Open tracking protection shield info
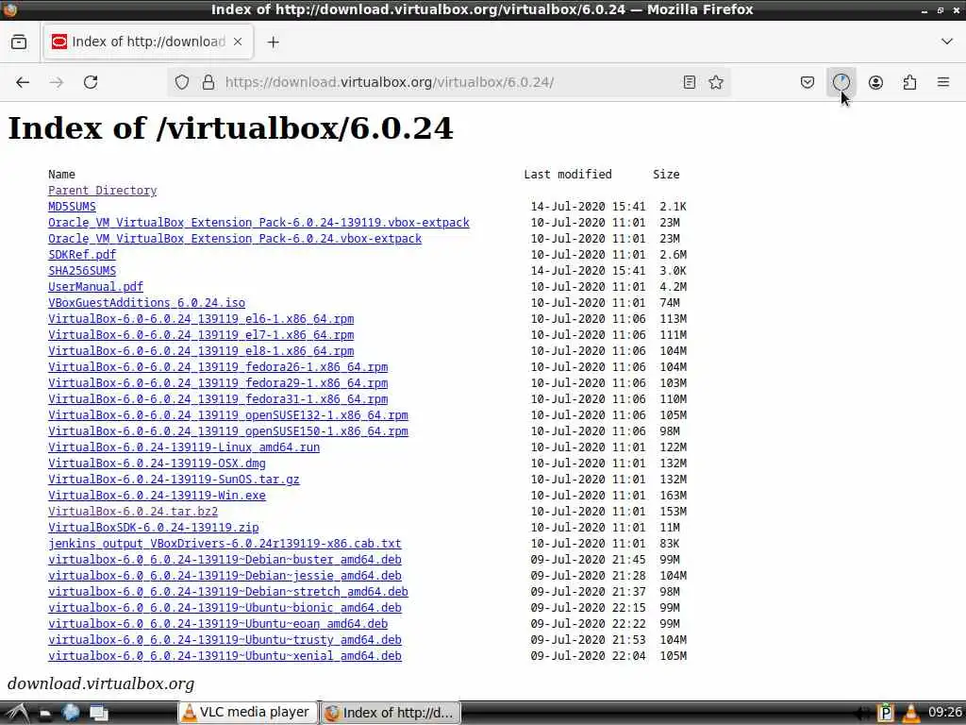The height and width of the screenshot is (725, 966). click(182, 82)
